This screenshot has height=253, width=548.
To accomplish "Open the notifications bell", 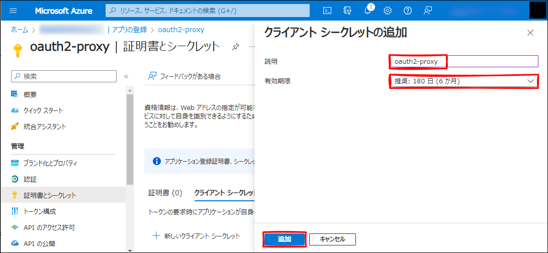I will (x=368, y=11).
